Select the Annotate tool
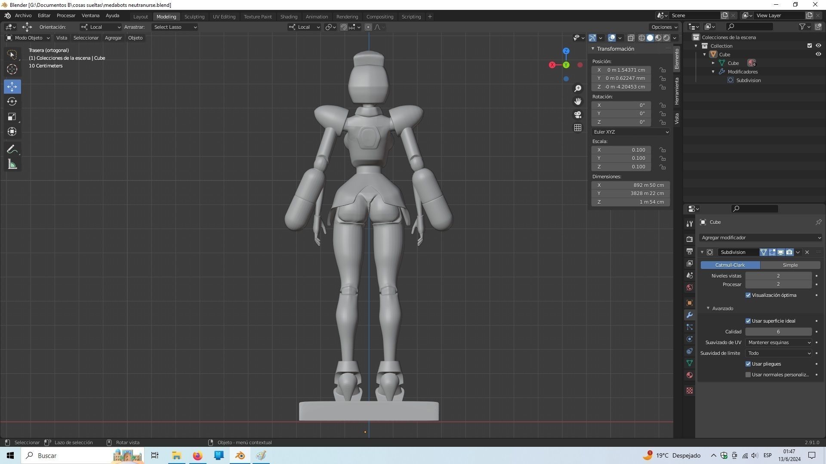 pyautogui.click(x=12, y=149)
